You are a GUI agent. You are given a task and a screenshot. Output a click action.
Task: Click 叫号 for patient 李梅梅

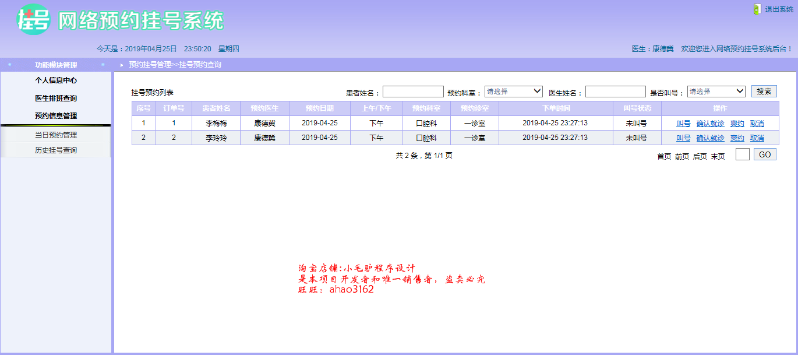point(683,123)
